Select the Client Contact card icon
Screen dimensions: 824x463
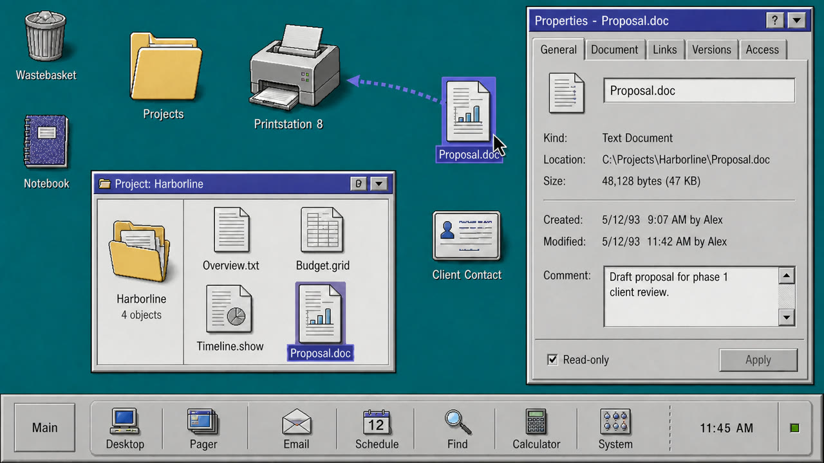click(x=467, y=246)
